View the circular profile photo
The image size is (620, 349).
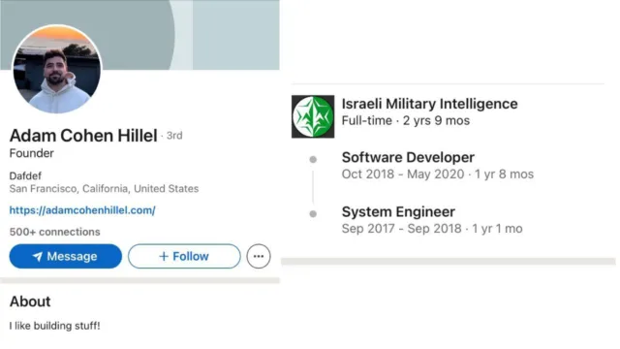pos(57,69)
